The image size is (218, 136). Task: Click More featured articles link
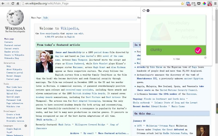pyautogui.click(x=113, y=133)
